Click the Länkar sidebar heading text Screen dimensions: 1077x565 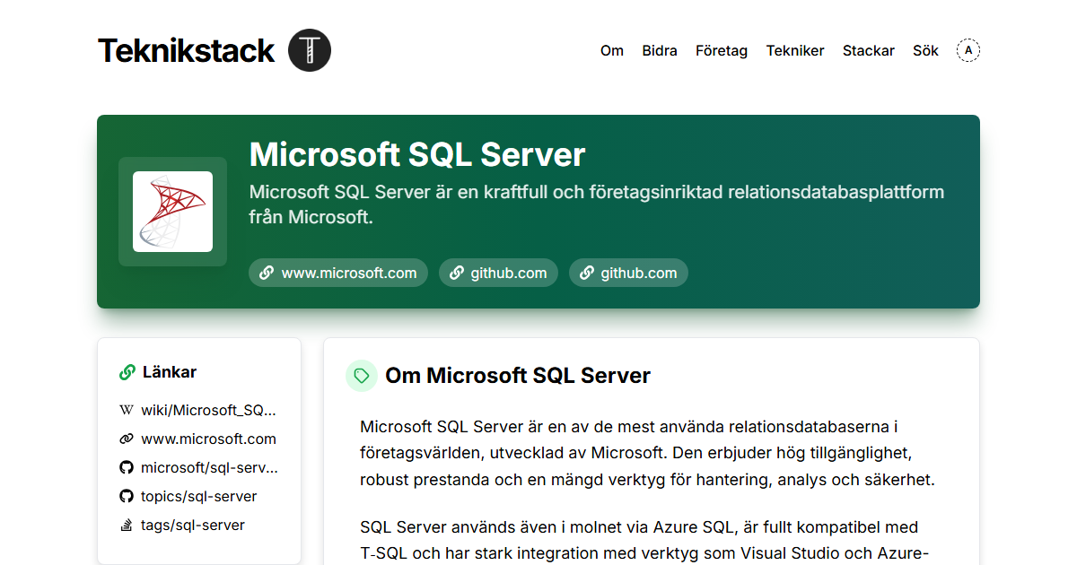coord(170,372)
